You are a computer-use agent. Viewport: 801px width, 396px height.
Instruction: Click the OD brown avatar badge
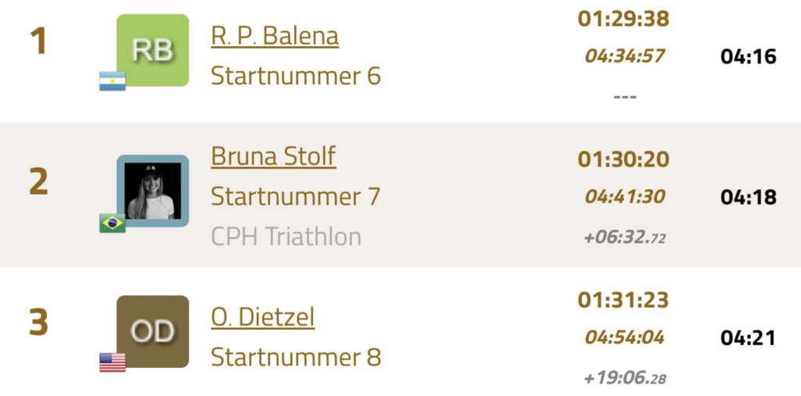tap(153, 331)
